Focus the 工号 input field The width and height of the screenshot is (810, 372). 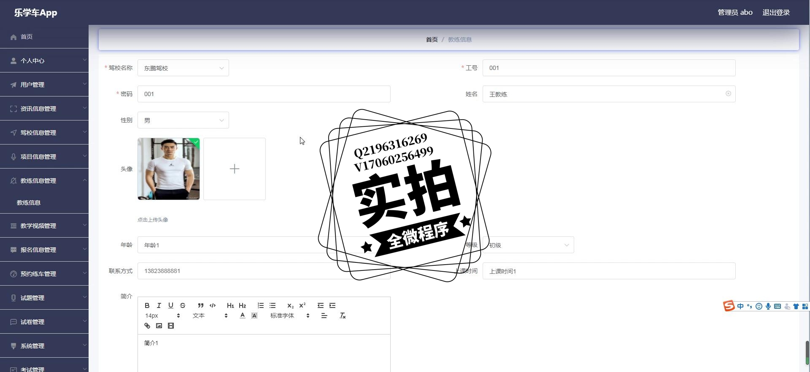(x=609, y=68)
